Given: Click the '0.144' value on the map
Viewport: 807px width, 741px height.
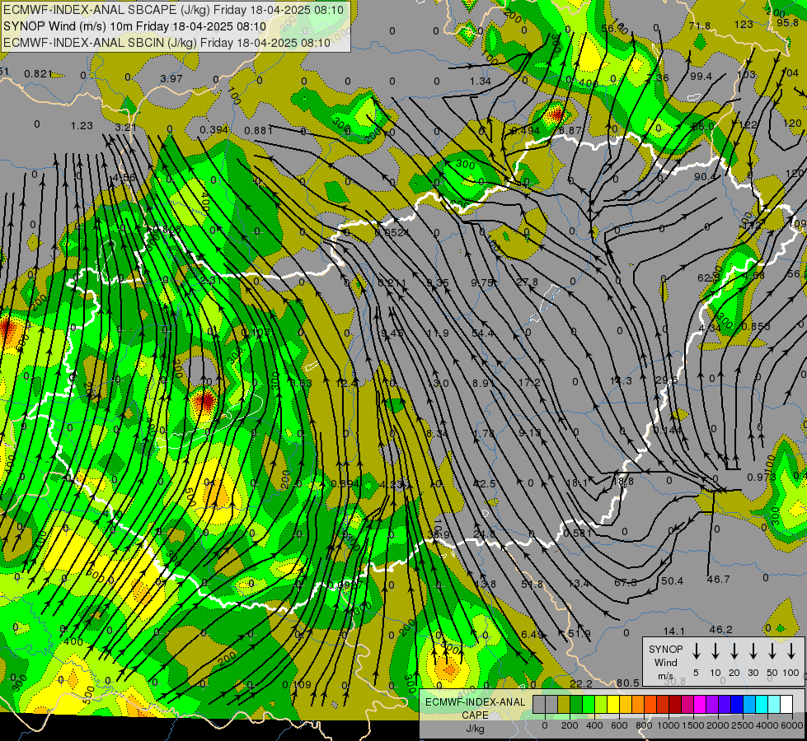Looking at the screenshot, I should click(x=668, y=430).
